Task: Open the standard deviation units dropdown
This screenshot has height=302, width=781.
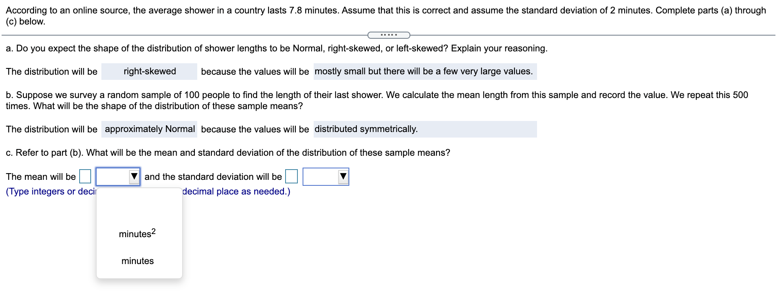Action: tap(326, 177)
